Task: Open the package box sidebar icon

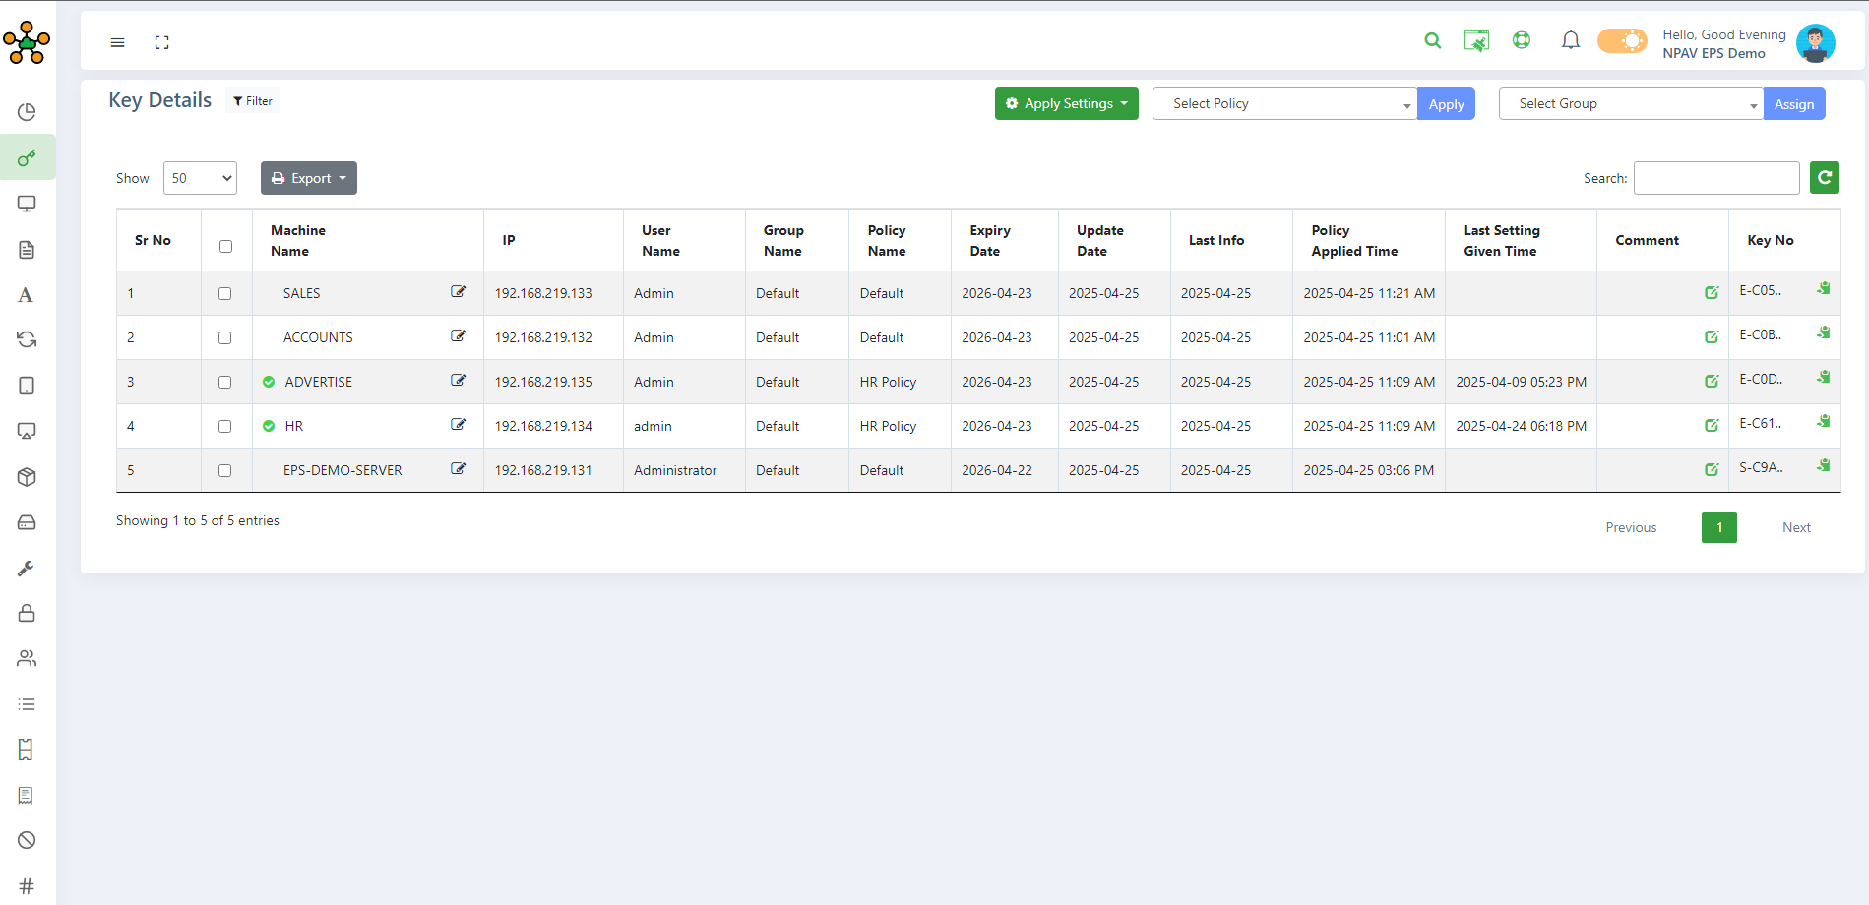Action: tap(27, 477)
